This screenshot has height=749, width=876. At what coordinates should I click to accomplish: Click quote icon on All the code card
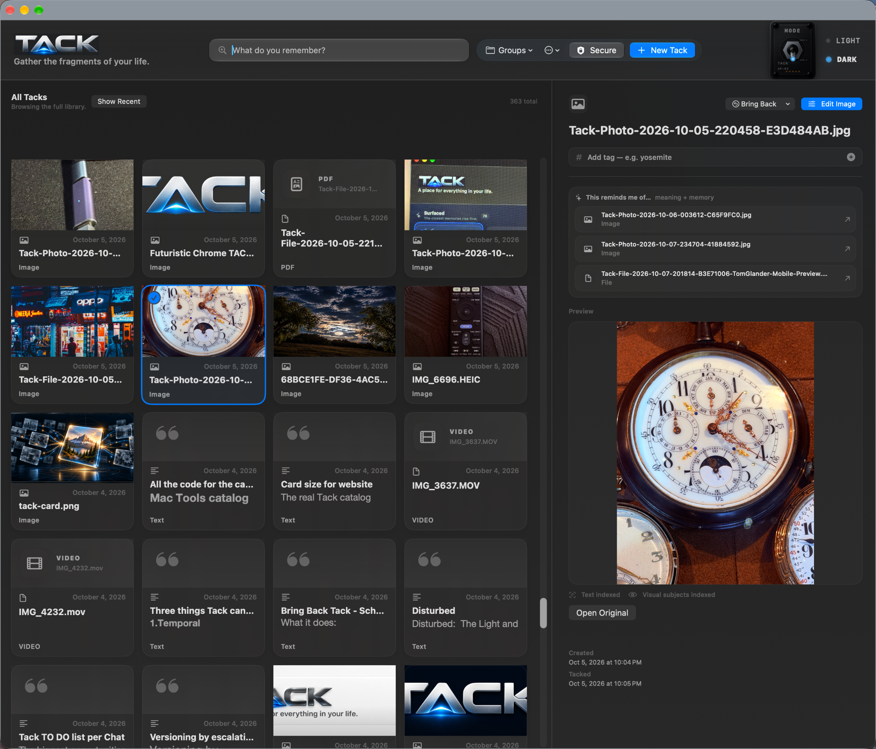(167, 433)
